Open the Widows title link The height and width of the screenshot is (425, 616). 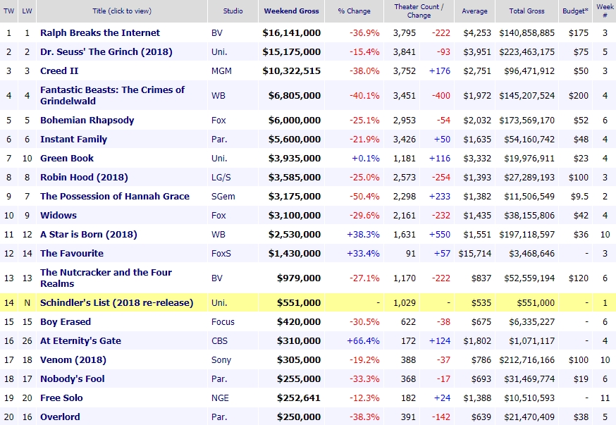pos(58,215)
